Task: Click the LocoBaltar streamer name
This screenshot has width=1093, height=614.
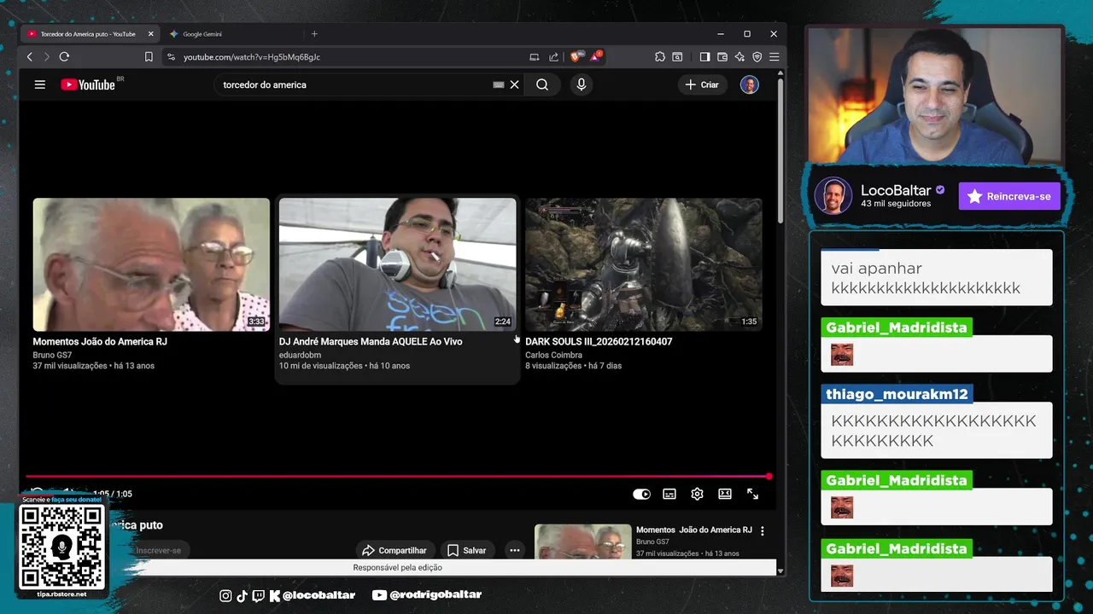Action: (896, 190)
